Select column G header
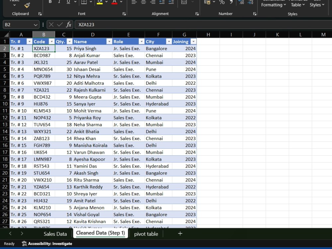 click(184, 35)
